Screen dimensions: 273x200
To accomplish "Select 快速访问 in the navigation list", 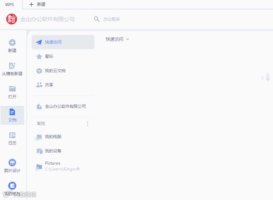I will [63, 42].
